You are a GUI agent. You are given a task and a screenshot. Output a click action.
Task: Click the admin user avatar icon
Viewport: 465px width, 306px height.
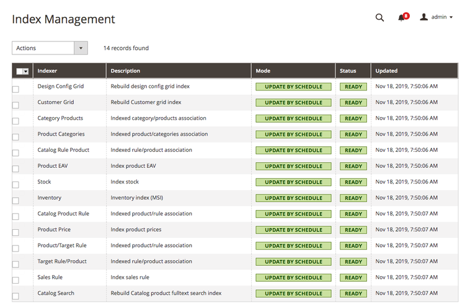424,17
